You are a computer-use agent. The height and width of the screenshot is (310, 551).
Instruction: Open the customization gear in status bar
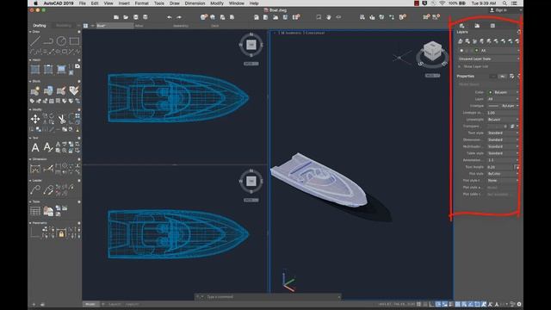519,304
